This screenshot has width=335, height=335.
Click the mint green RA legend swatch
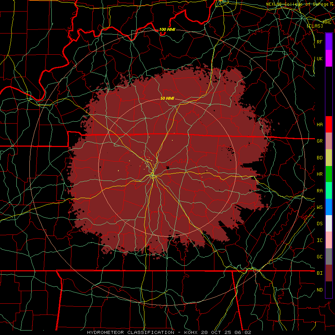point(329,191)
